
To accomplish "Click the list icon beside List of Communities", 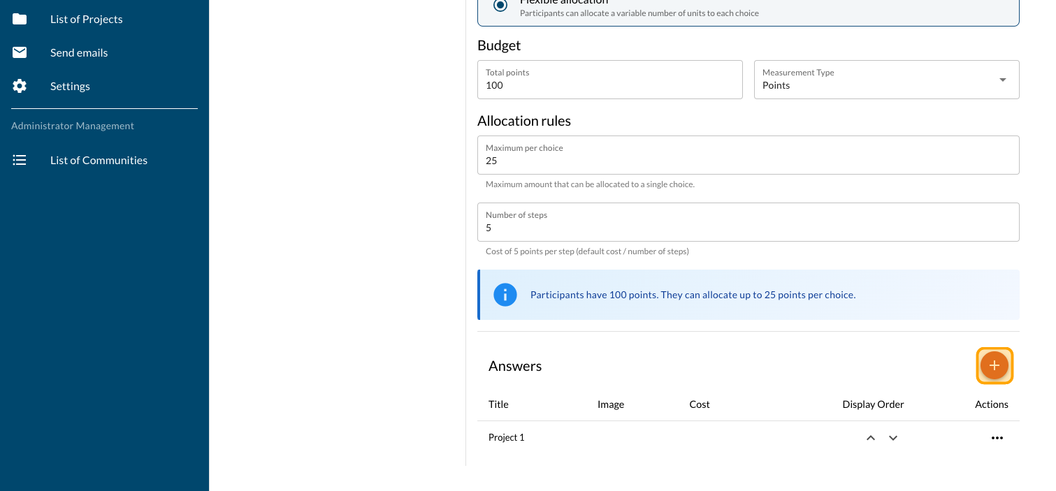I will 20,160.
